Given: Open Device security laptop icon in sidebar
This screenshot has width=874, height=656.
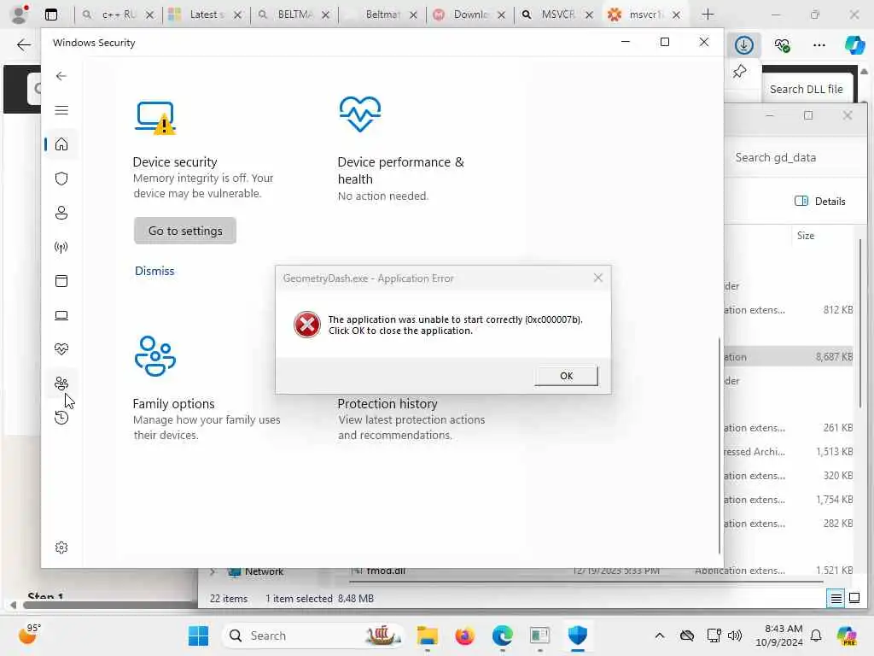Looking at the screenshot, I should click(x=61, y=315).
